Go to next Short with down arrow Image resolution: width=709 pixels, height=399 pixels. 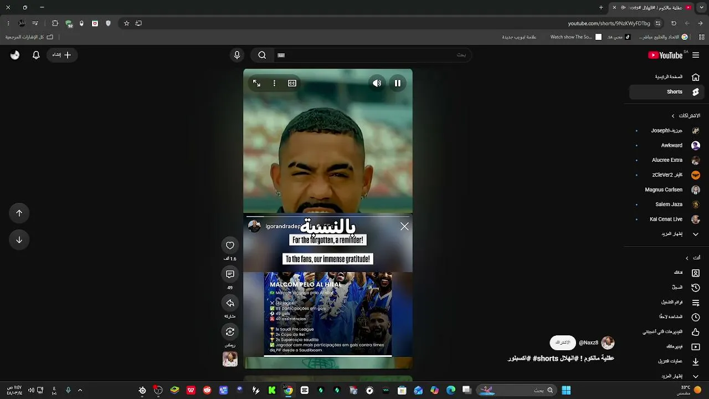click(19, 240)
